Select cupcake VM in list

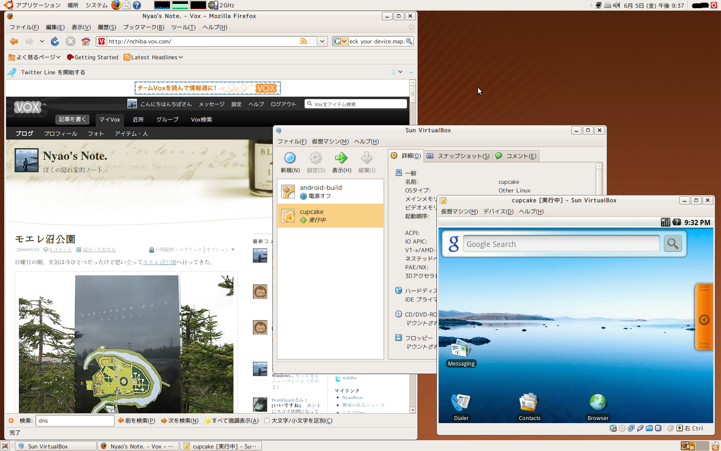tap(330, 216)
